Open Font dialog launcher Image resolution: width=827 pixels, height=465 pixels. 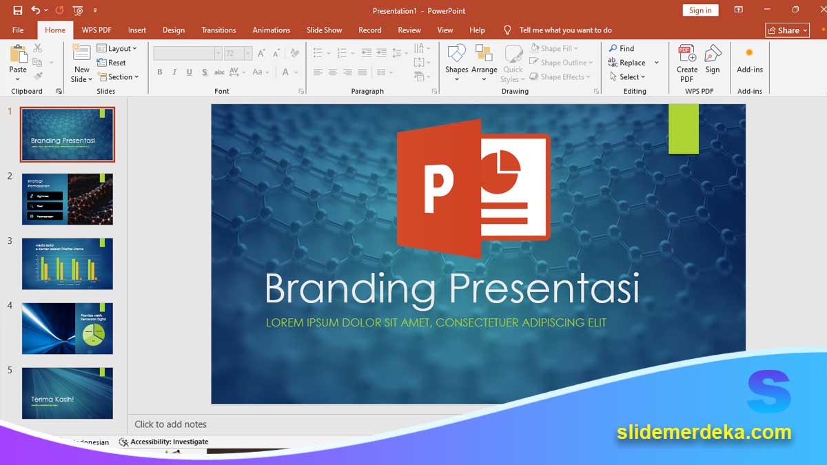click(x=301, y=91)
